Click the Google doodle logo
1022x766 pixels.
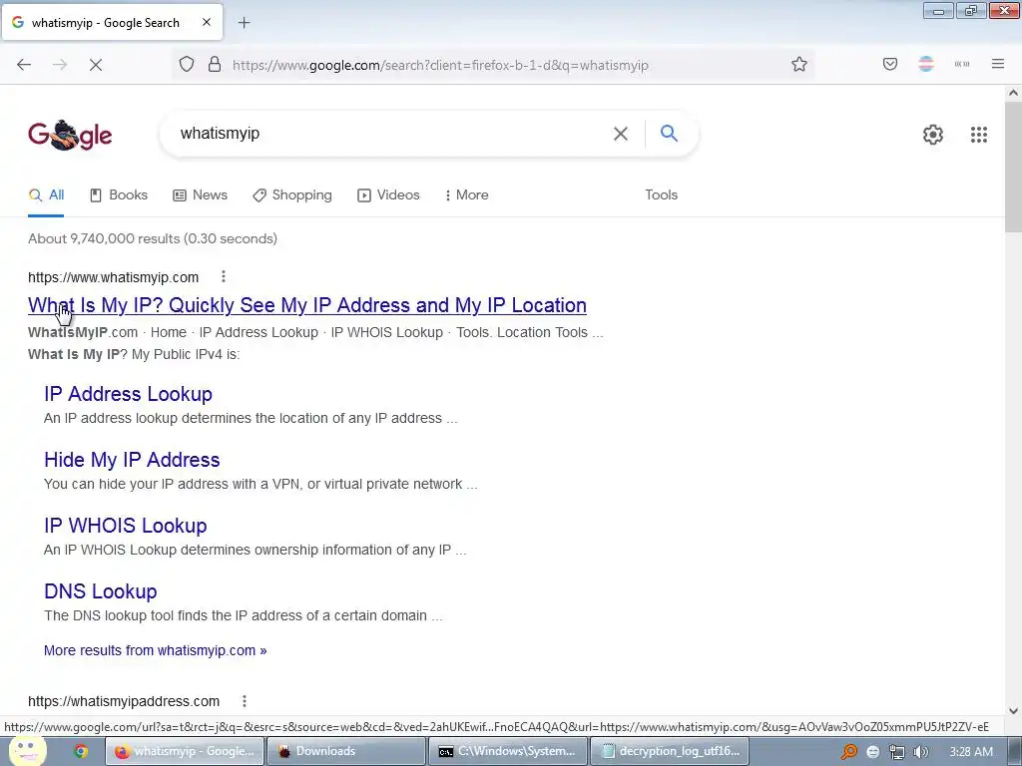click(71, 135)
